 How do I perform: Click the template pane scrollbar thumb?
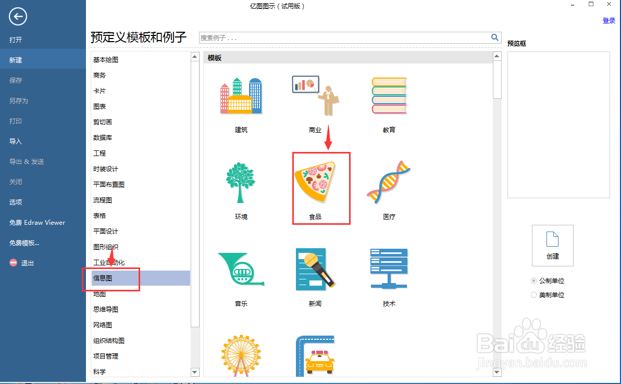point(497,80)
